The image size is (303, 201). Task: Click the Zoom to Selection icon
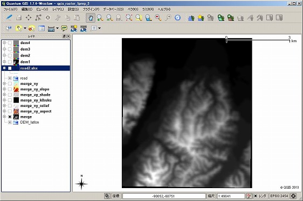point(139,18)
